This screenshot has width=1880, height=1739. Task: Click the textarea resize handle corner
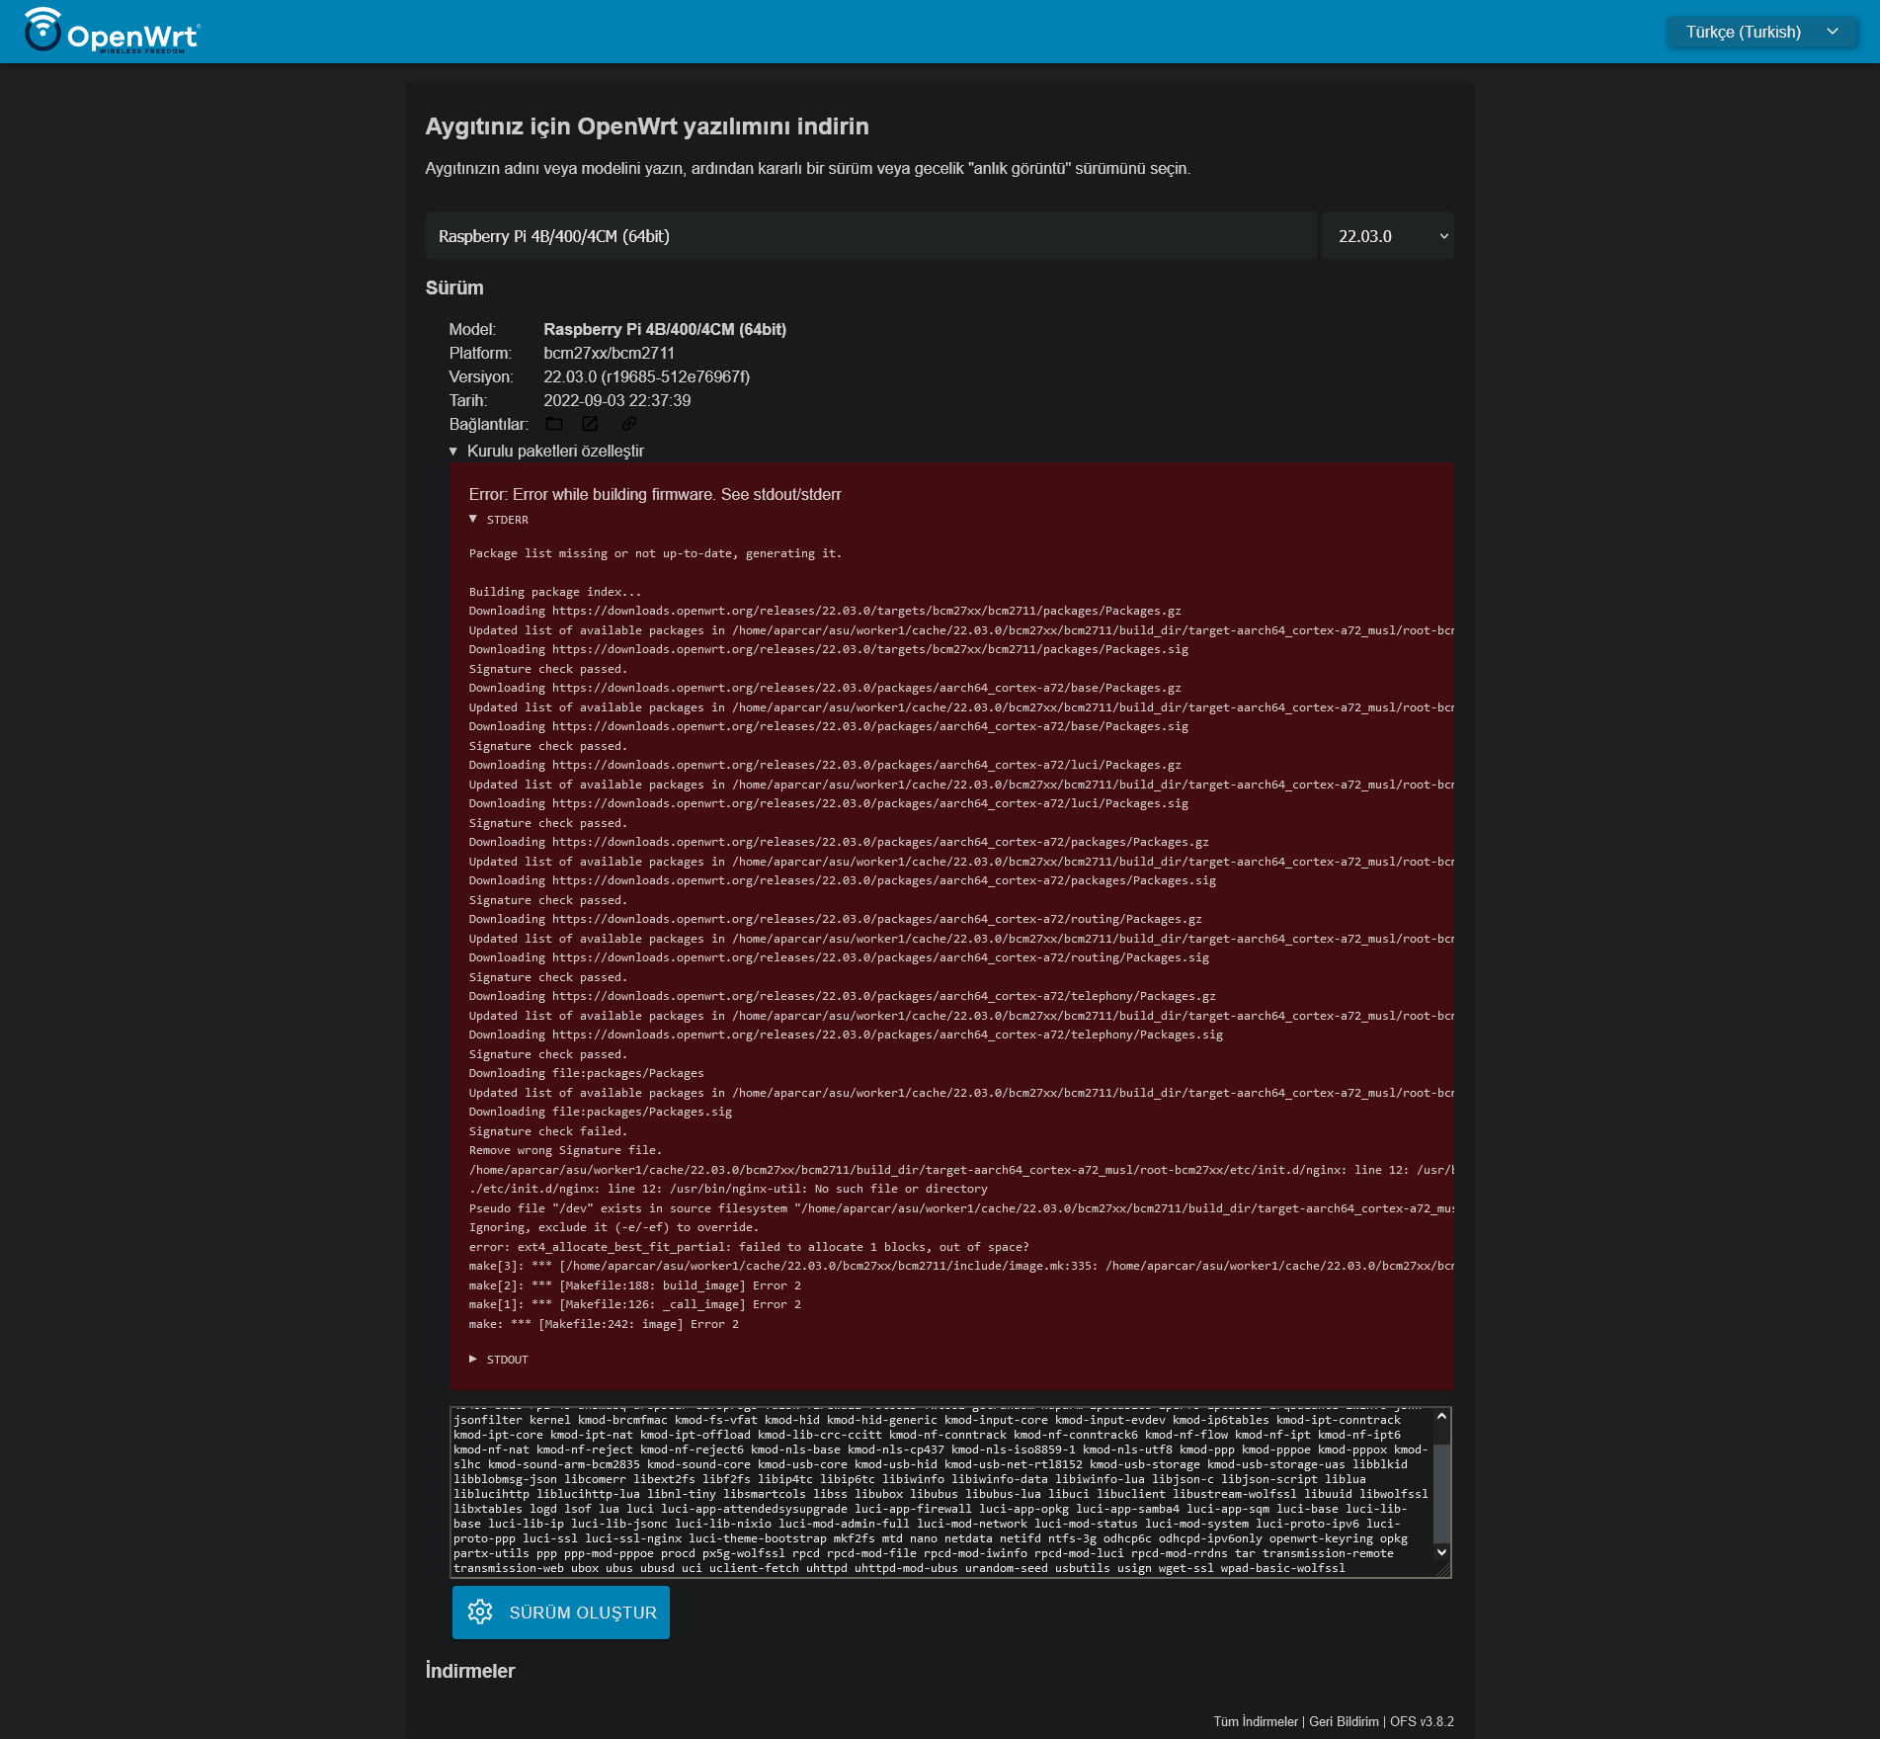pyautogui.click(x=1443, y=1570)
